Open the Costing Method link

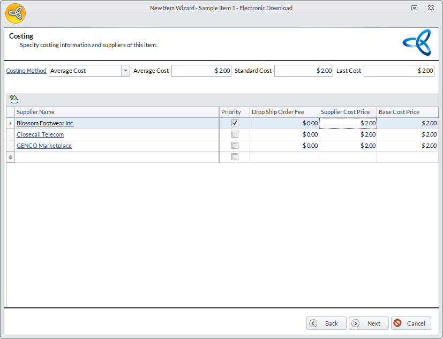pos(26,71)
